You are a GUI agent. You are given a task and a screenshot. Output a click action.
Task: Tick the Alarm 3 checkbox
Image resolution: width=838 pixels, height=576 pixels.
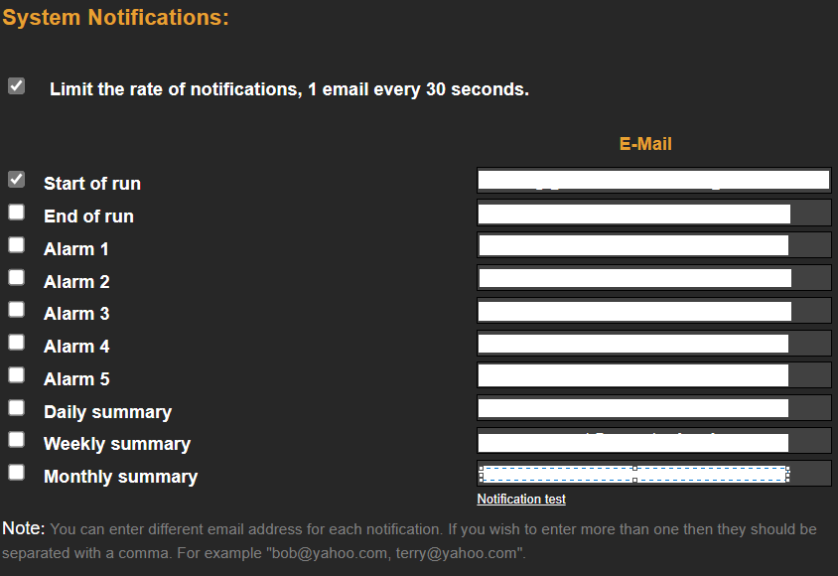pos(16,310)
